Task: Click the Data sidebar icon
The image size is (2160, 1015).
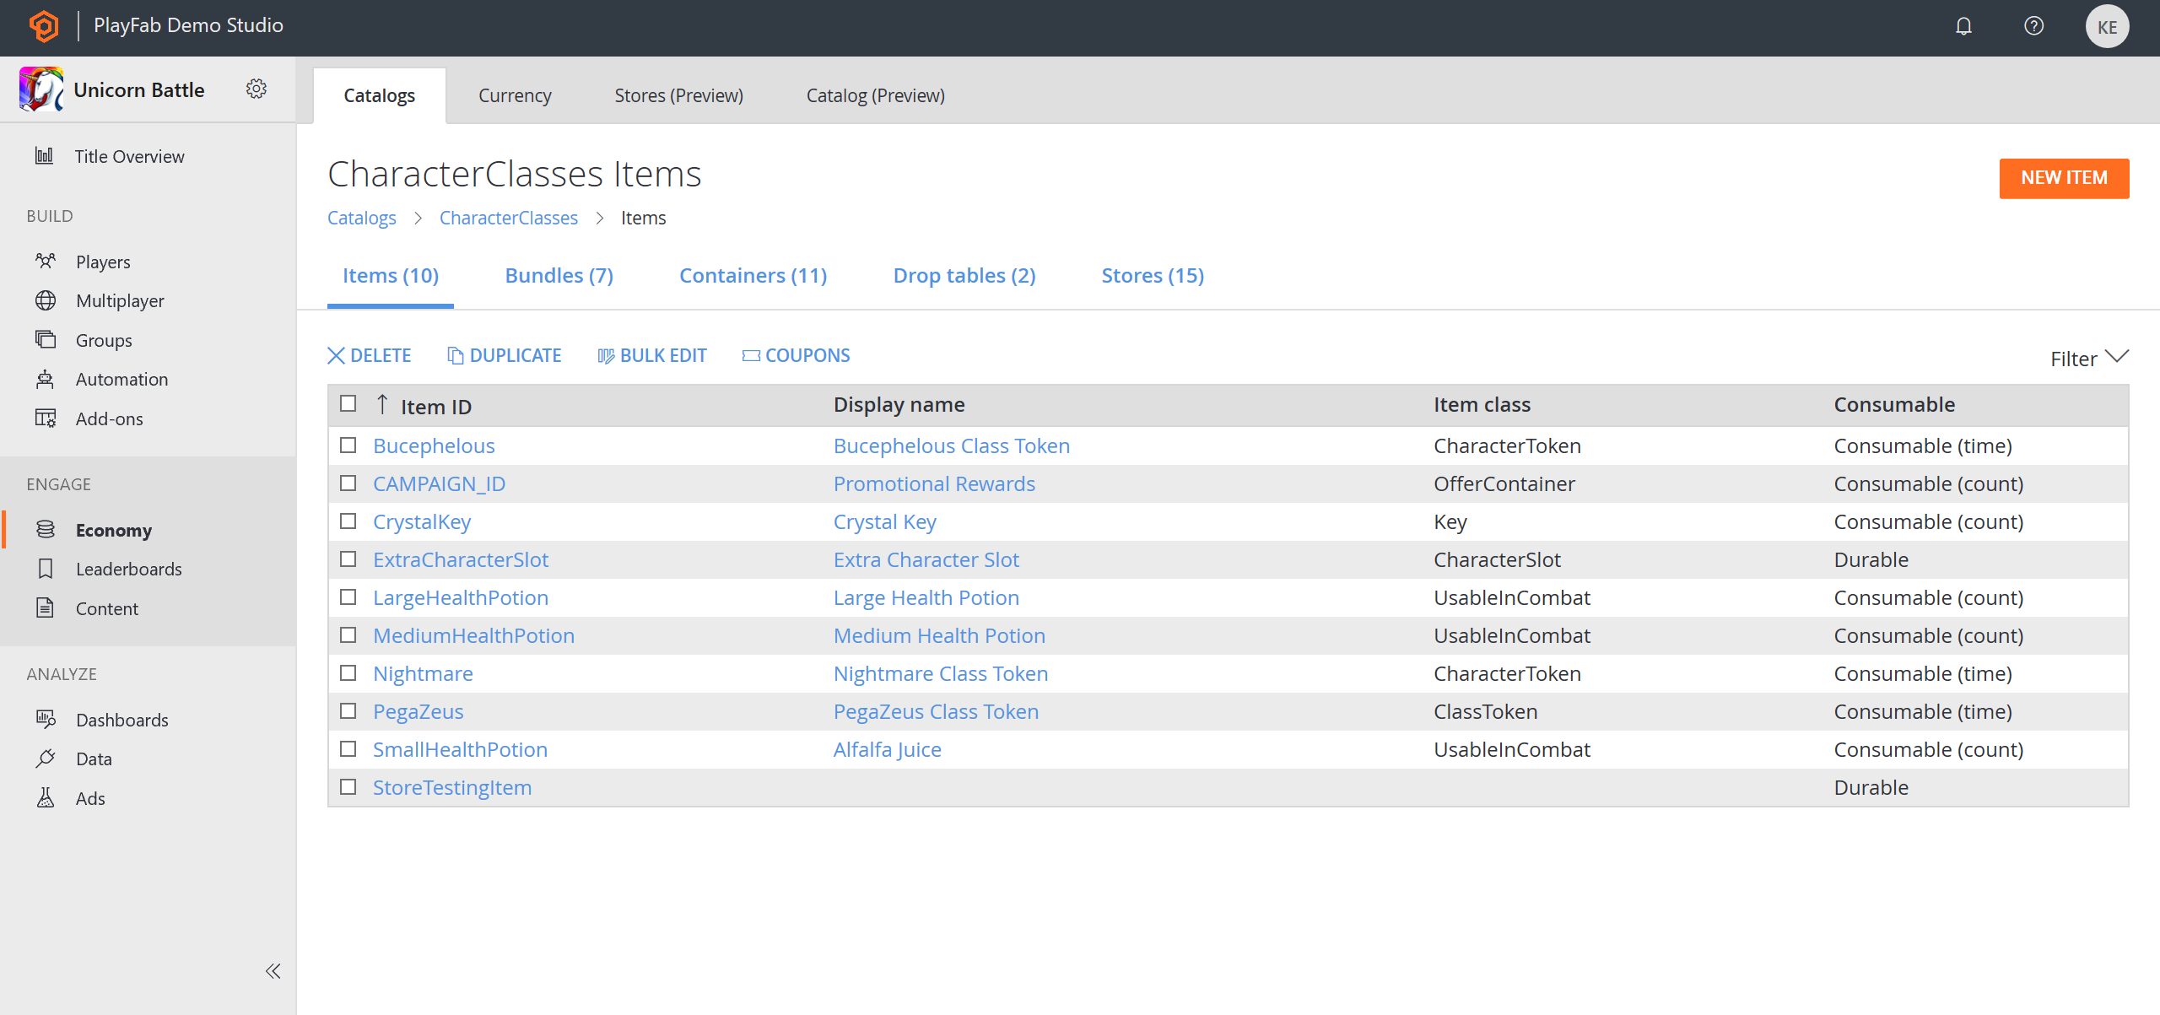Action: coord(44,758)
